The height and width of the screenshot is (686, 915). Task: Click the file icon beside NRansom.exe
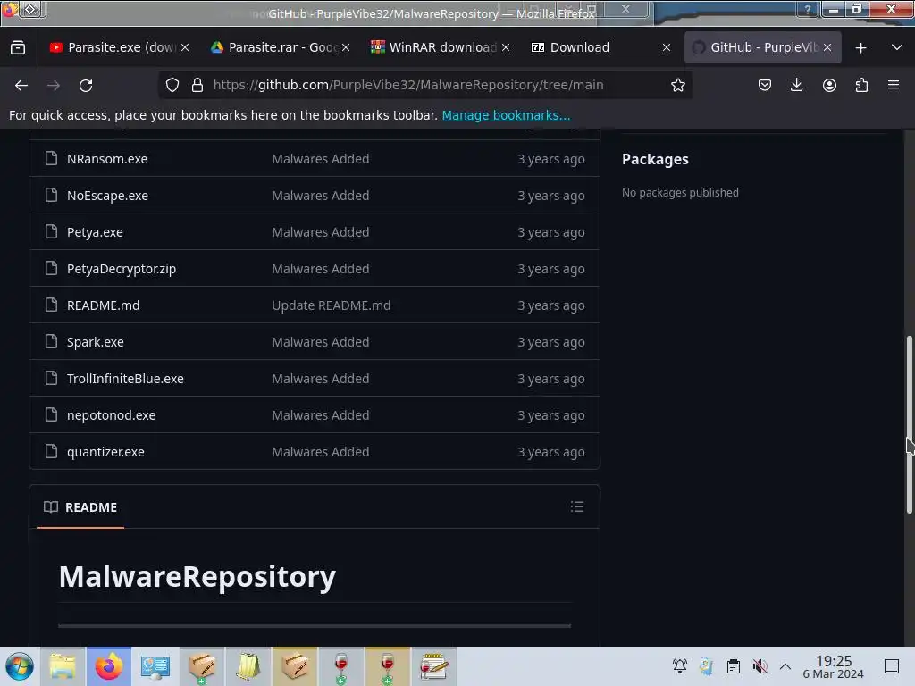[x=51, y=158]
